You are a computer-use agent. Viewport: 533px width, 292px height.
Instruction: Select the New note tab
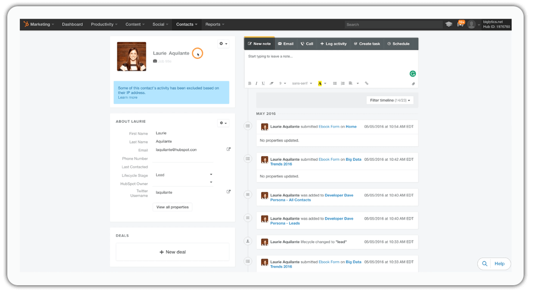coord(259,43)
